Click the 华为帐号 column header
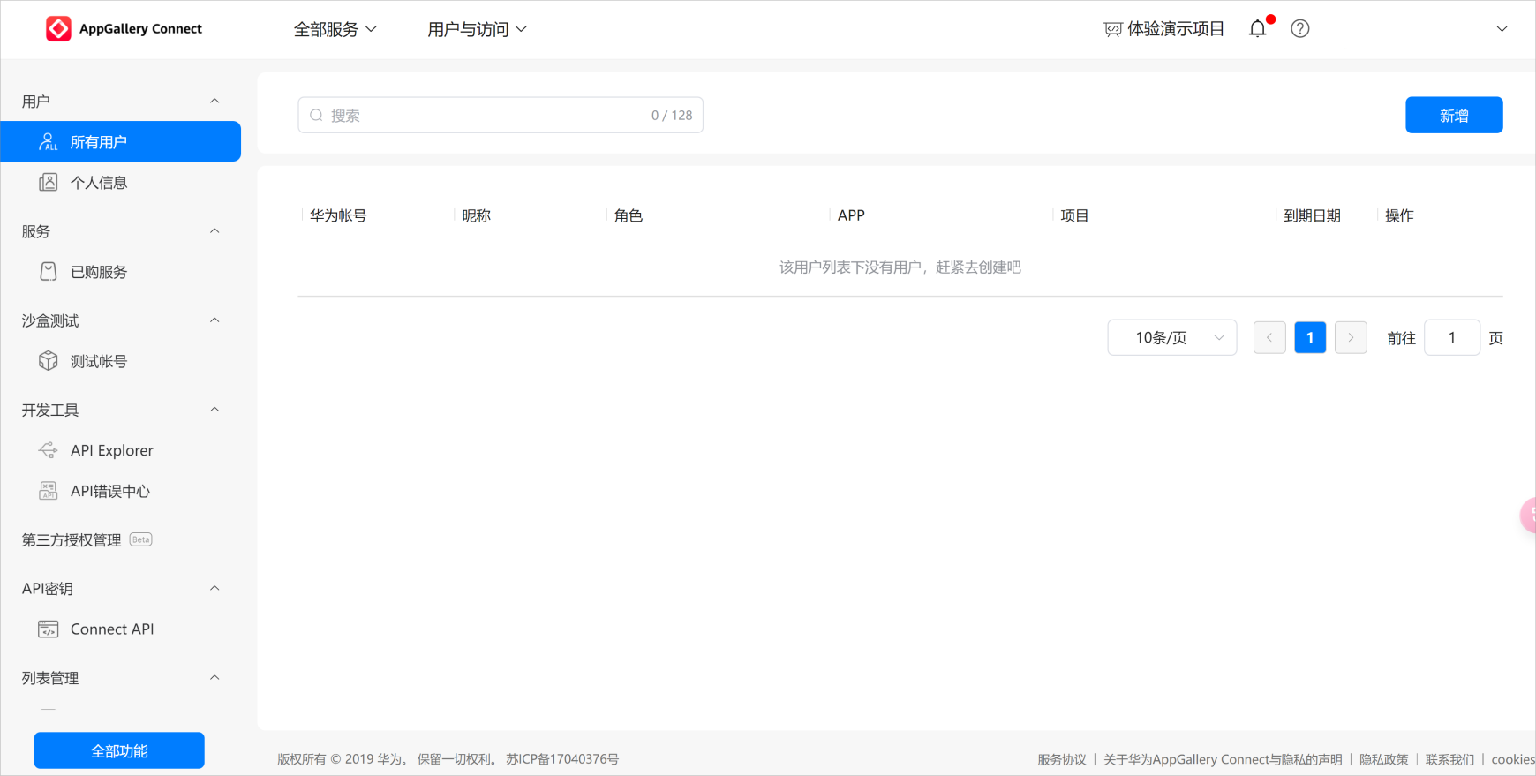This screenshot has height=776, width=1536. click(338, 215)
